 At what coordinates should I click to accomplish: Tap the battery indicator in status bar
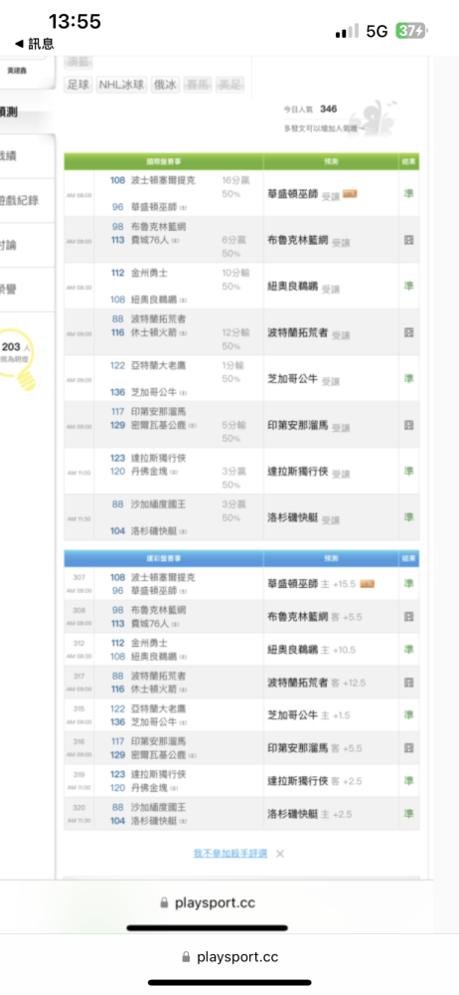pos(411,31)
